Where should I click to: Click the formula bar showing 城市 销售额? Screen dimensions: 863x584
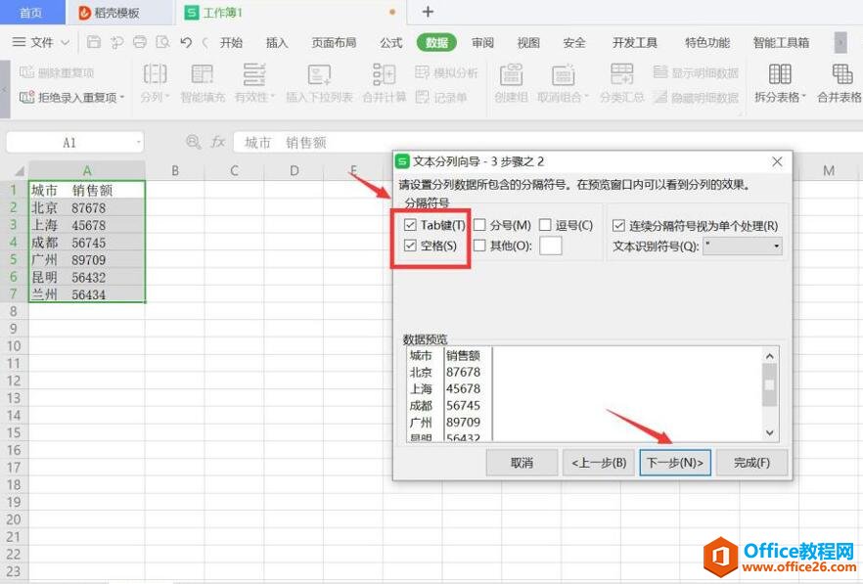tap(548, 143)
